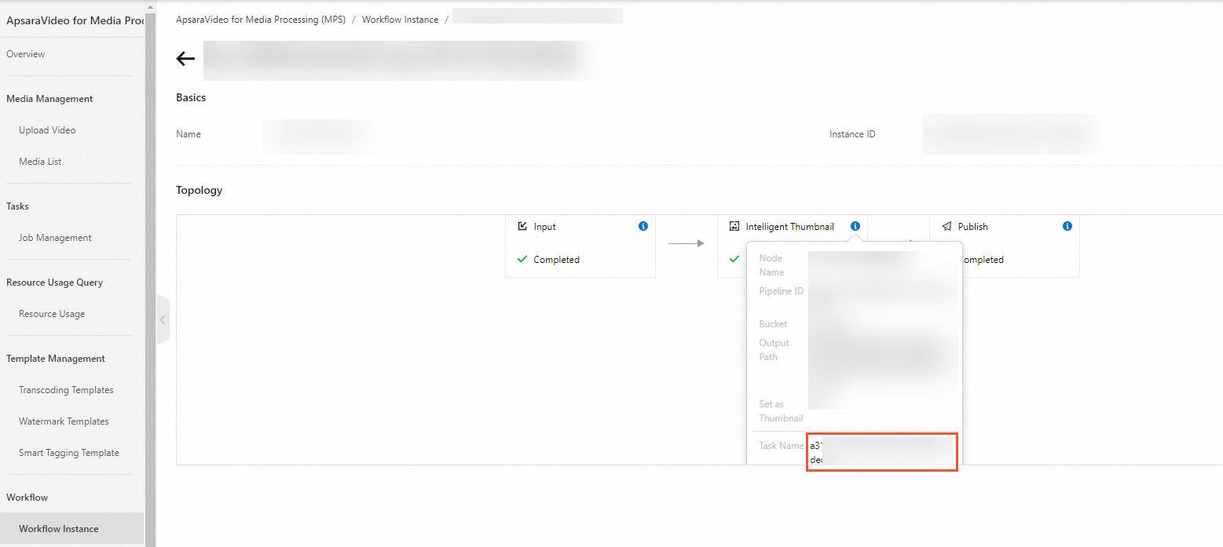The image size is (1223, 547).
Task: Click the Basics heading
Action: (x=191, y=98)
